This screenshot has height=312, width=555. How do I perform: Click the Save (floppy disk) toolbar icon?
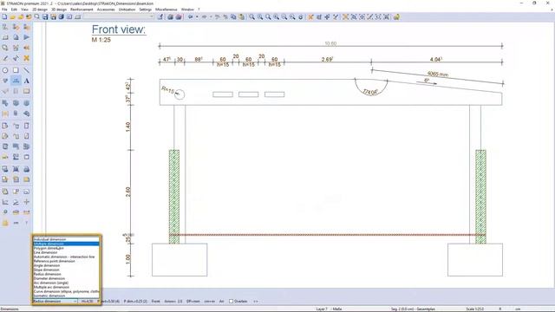click(x=45, y=16)
